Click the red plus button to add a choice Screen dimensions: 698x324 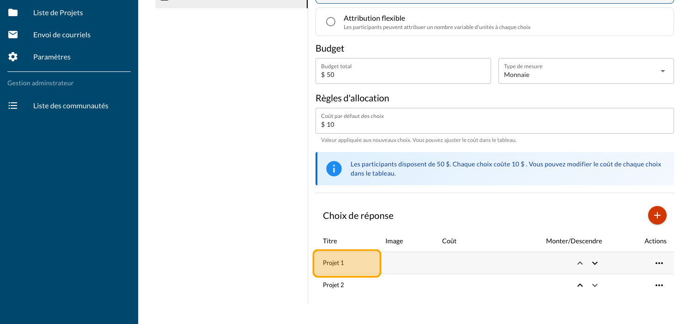click(657, 215)
